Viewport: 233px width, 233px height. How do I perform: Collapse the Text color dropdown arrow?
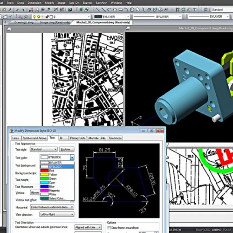click(72, 158)
